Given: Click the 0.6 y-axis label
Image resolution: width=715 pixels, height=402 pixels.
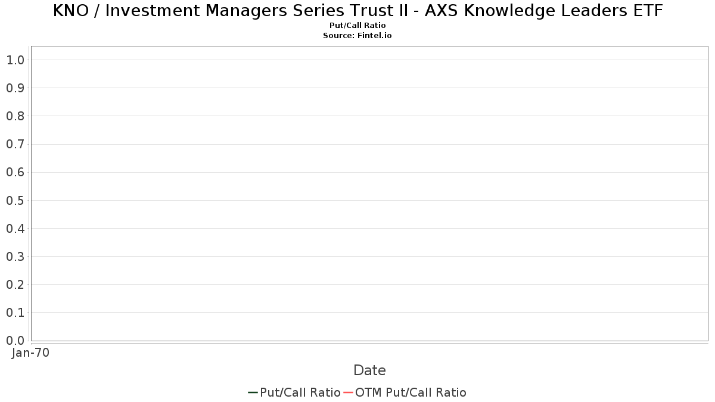Looking at the screenshot, I should tap(15, 172).
